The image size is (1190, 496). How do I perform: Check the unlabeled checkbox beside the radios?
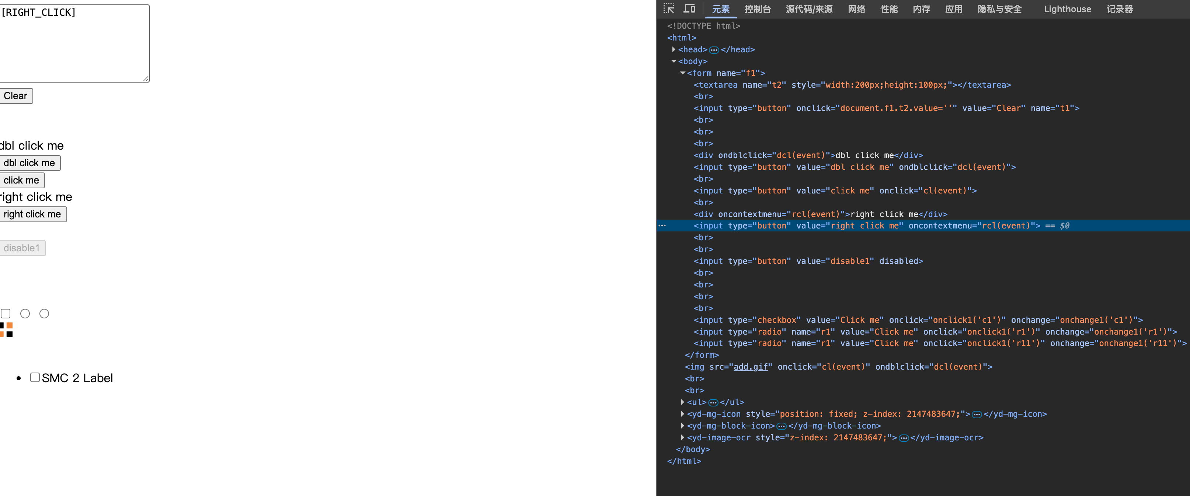click(6, 314)
